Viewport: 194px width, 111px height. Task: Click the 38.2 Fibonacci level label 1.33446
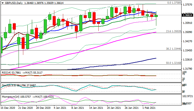pos(173,49)
